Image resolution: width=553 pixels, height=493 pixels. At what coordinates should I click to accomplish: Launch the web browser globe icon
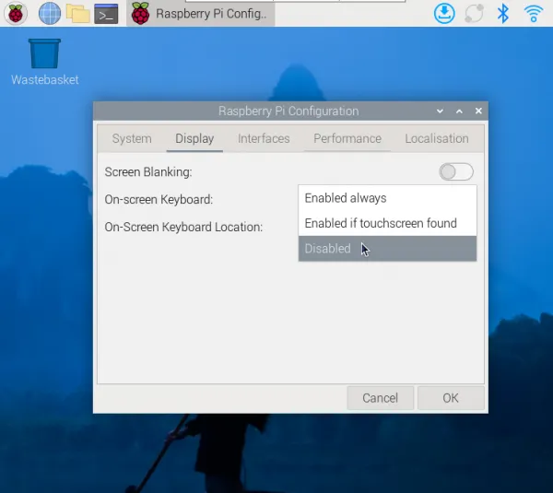pyautogui.click(x=50, y=13)
